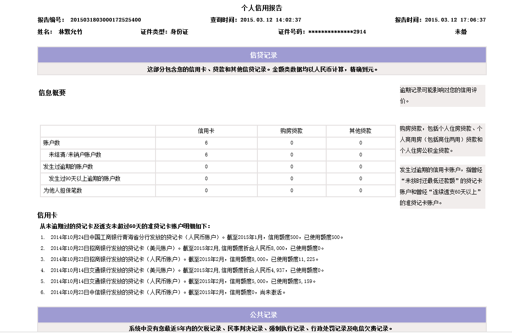This screenshot has width=512, height=333.
Task: Click credit card value 6 in 未结清 row
Action: [206, 155]
